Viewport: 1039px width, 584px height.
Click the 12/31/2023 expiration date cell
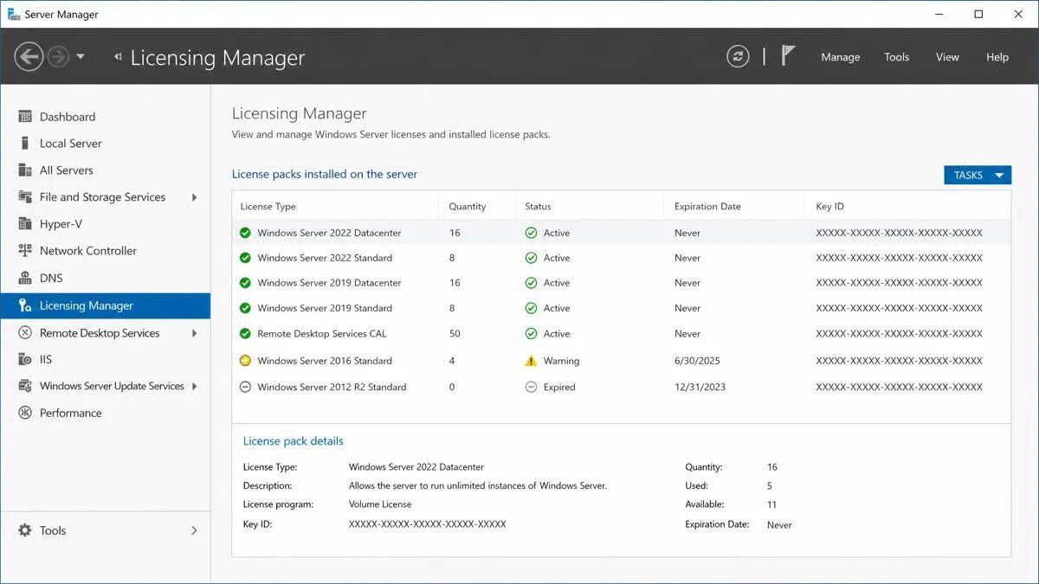(700, 387)
